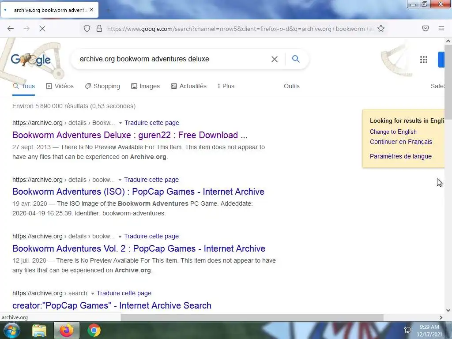452x339 pixels.
Task: Open the tracking protection shield icon
Action: [x=87, y=29]
